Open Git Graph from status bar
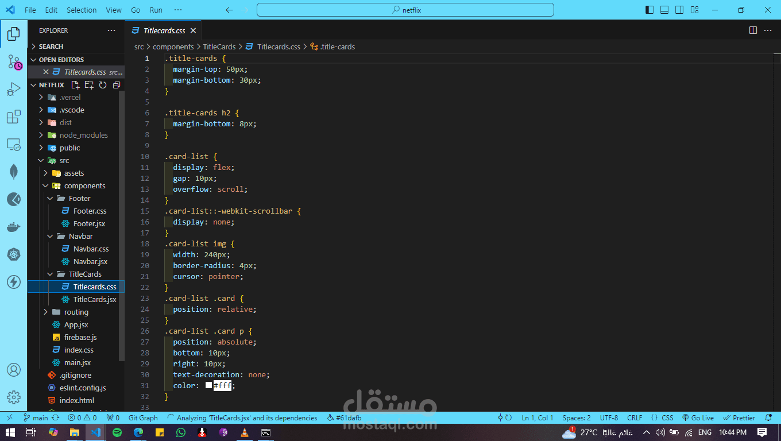 (x=143, y=418)
